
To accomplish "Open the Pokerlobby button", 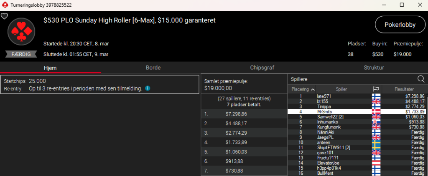I will point(400,25).
